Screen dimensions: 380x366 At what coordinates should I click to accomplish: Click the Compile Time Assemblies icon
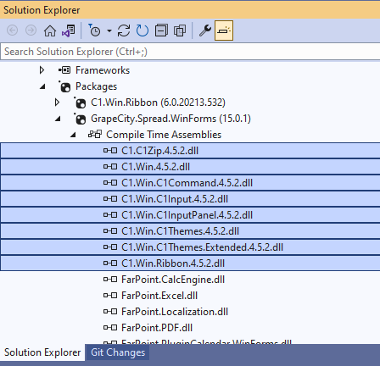click(95, 134)
